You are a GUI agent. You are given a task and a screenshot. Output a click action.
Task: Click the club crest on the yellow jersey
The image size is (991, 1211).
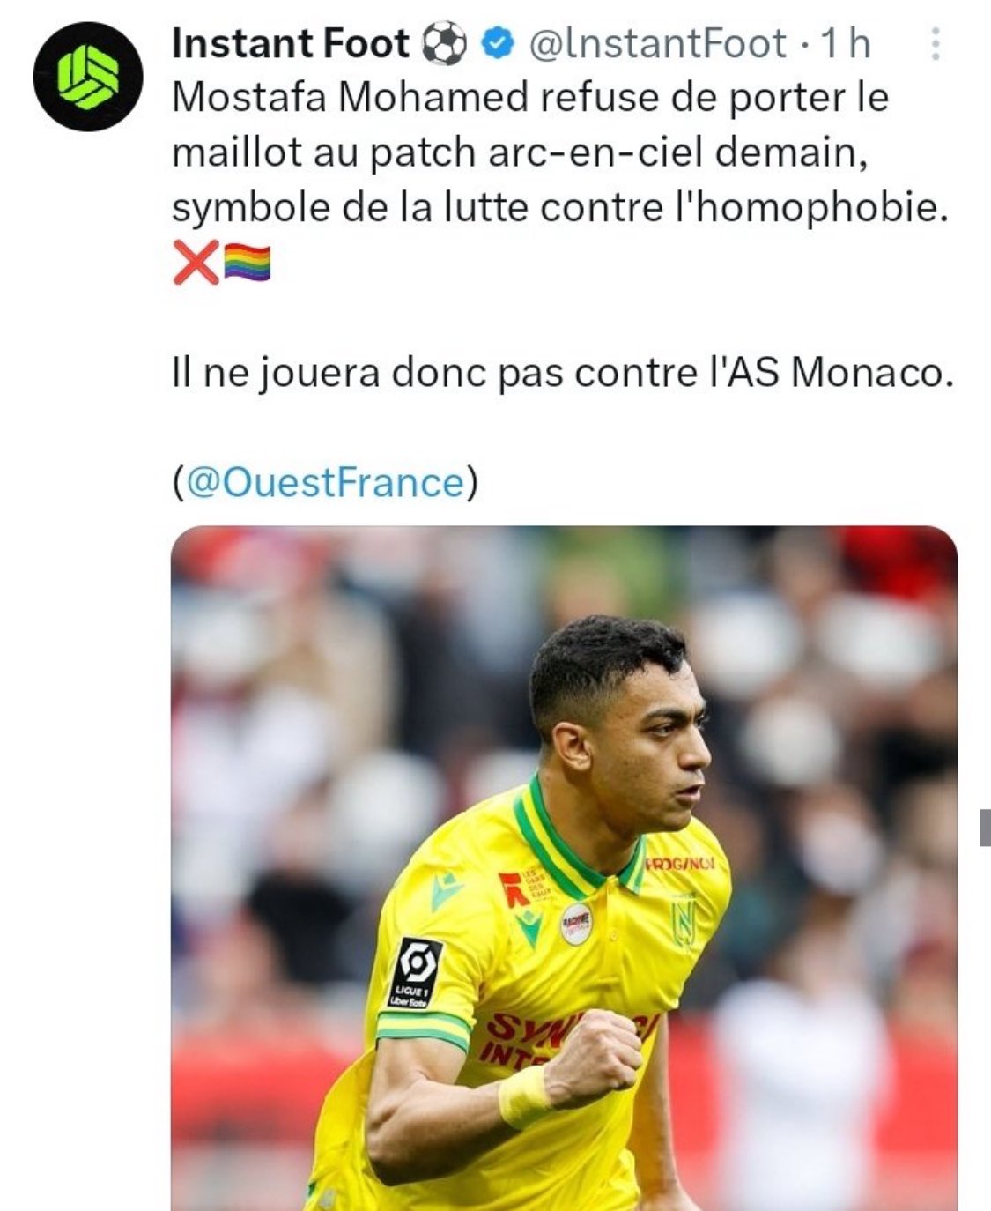click(x=684, y=922)
